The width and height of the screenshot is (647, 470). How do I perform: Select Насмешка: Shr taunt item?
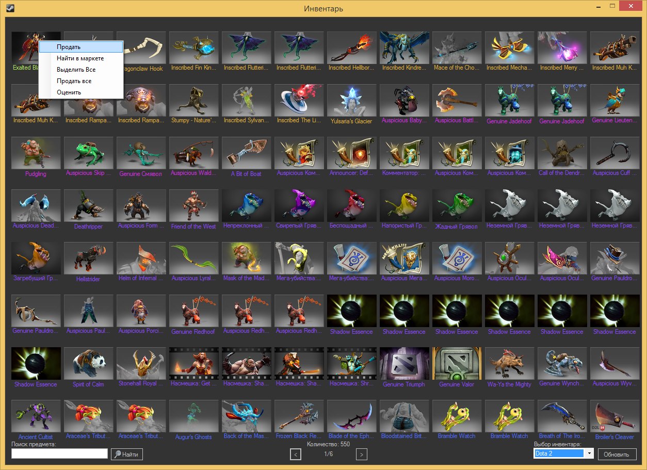(352, 364)
